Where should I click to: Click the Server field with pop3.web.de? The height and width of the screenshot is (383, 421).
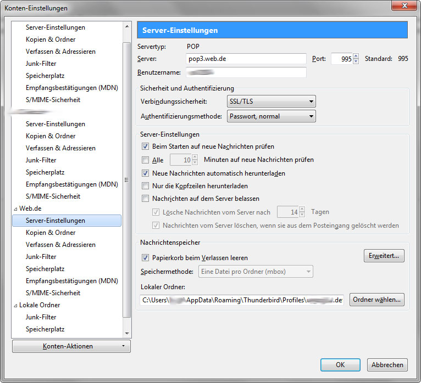(x=246, y=59)
